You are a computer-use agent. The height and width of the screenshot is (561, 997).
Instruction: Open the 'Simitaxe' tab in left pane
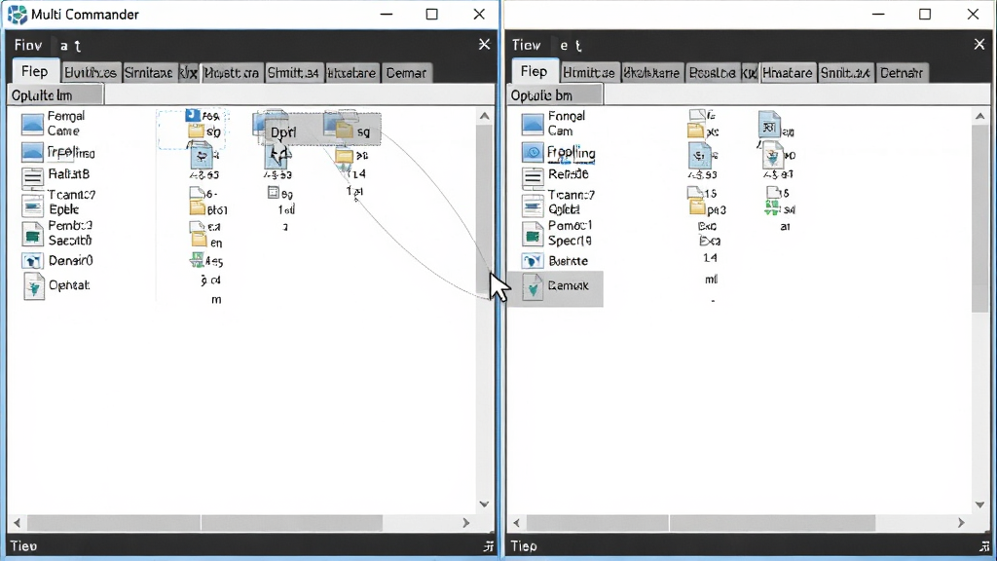tap(148, 73)
